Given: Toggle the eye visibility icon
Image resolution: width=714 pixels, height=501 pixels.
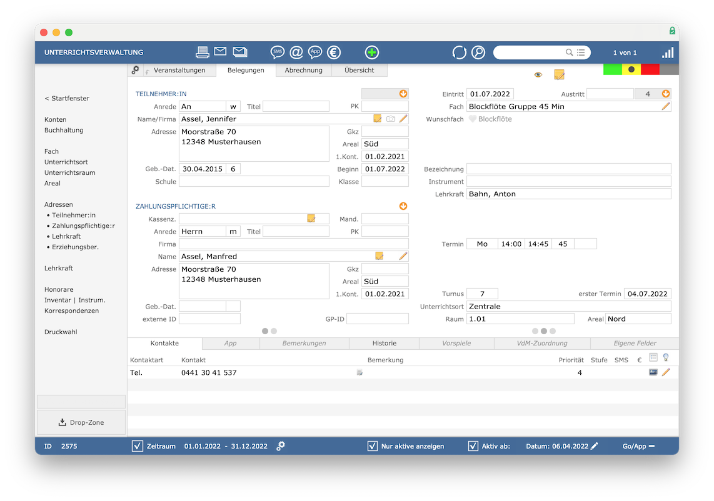Looking at the screenshot, I should 538,74.
